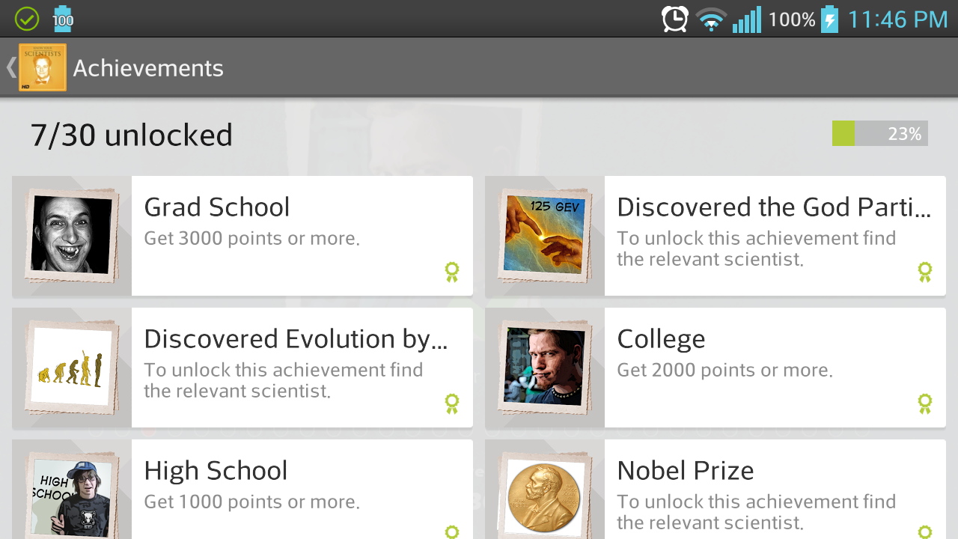Tap the 7/30 unlocked counter text
This screenshot has width=958, height=539.
tap(132, 135)
